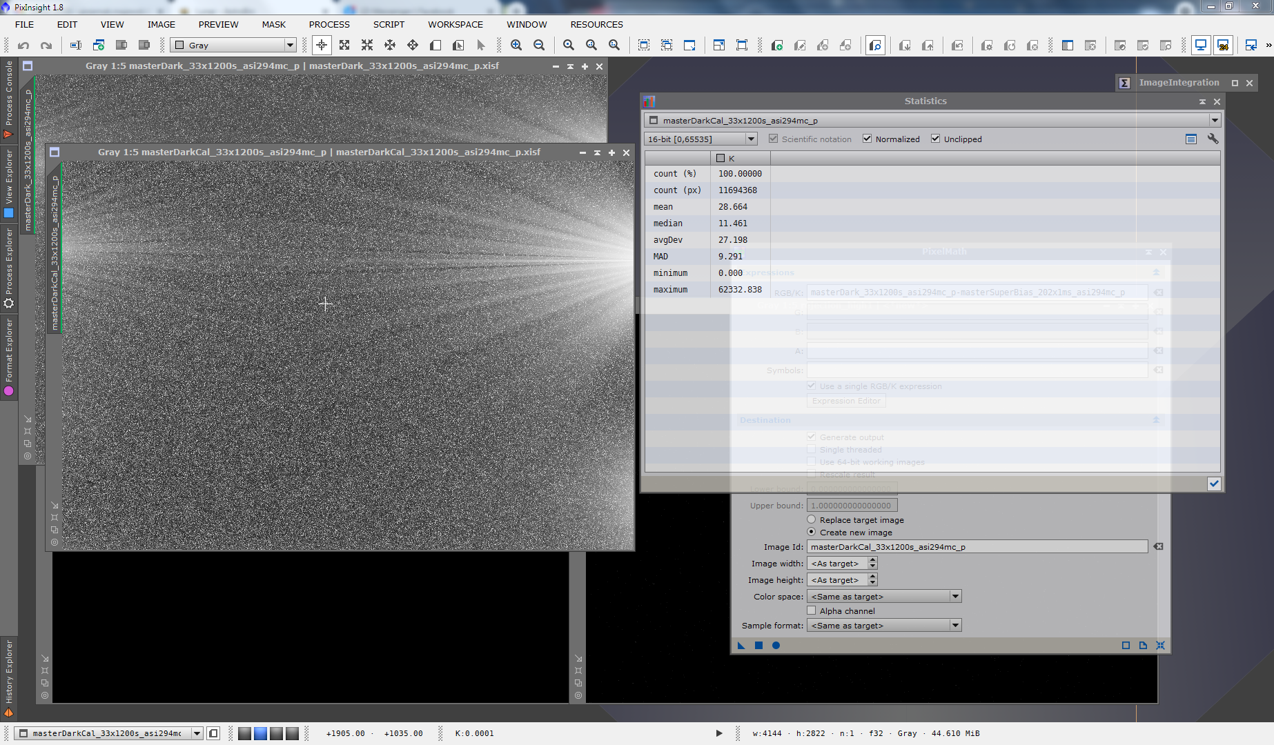Apply PixelMath globally with the blue circle
This screenshot has height=745, width=1274.
point(776,646)
